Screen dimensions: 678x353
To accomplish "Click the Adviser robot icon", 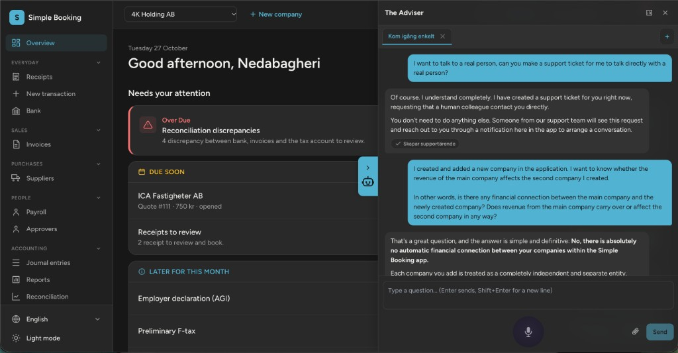I will [x=368, y=181].
